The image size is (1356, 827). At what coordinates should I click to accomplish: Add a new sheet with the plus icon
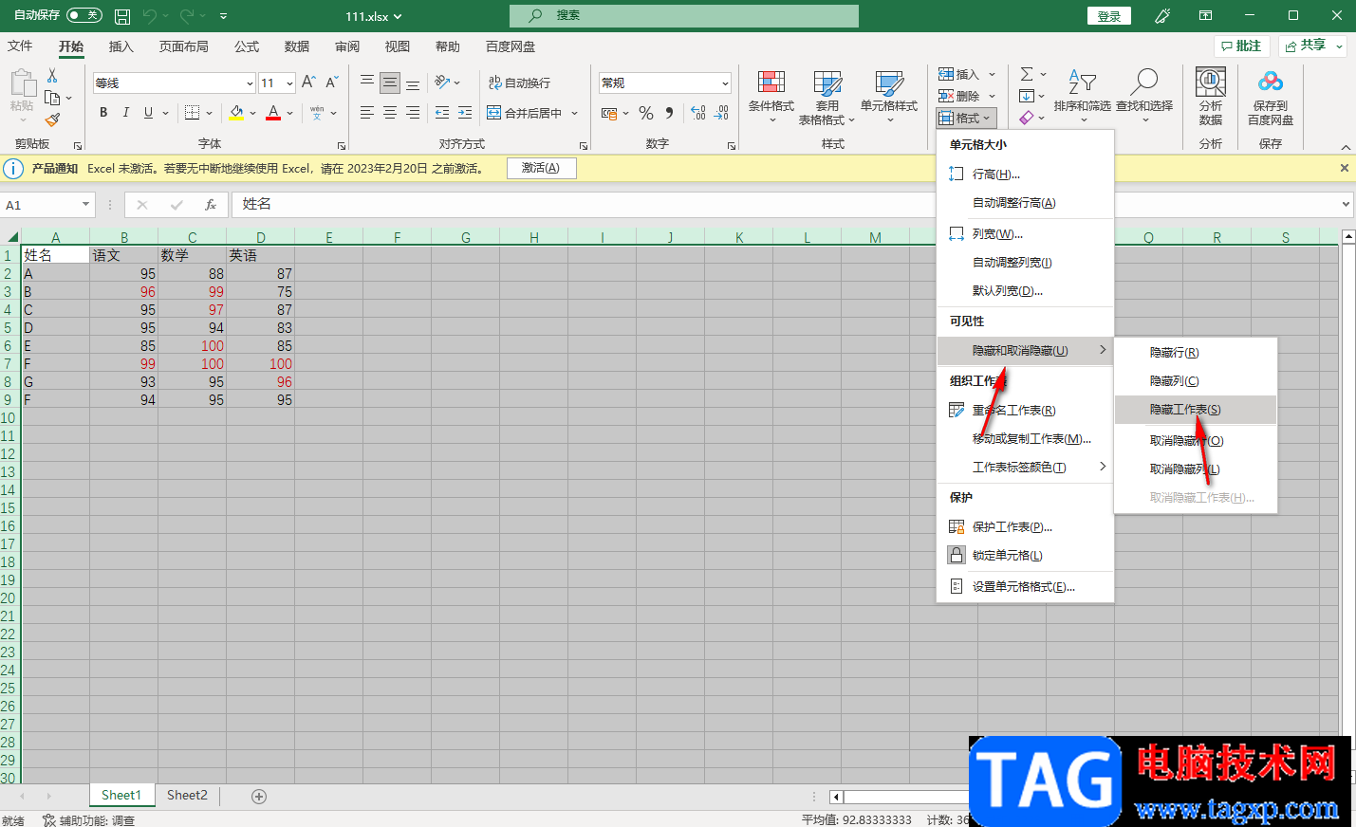259,797
